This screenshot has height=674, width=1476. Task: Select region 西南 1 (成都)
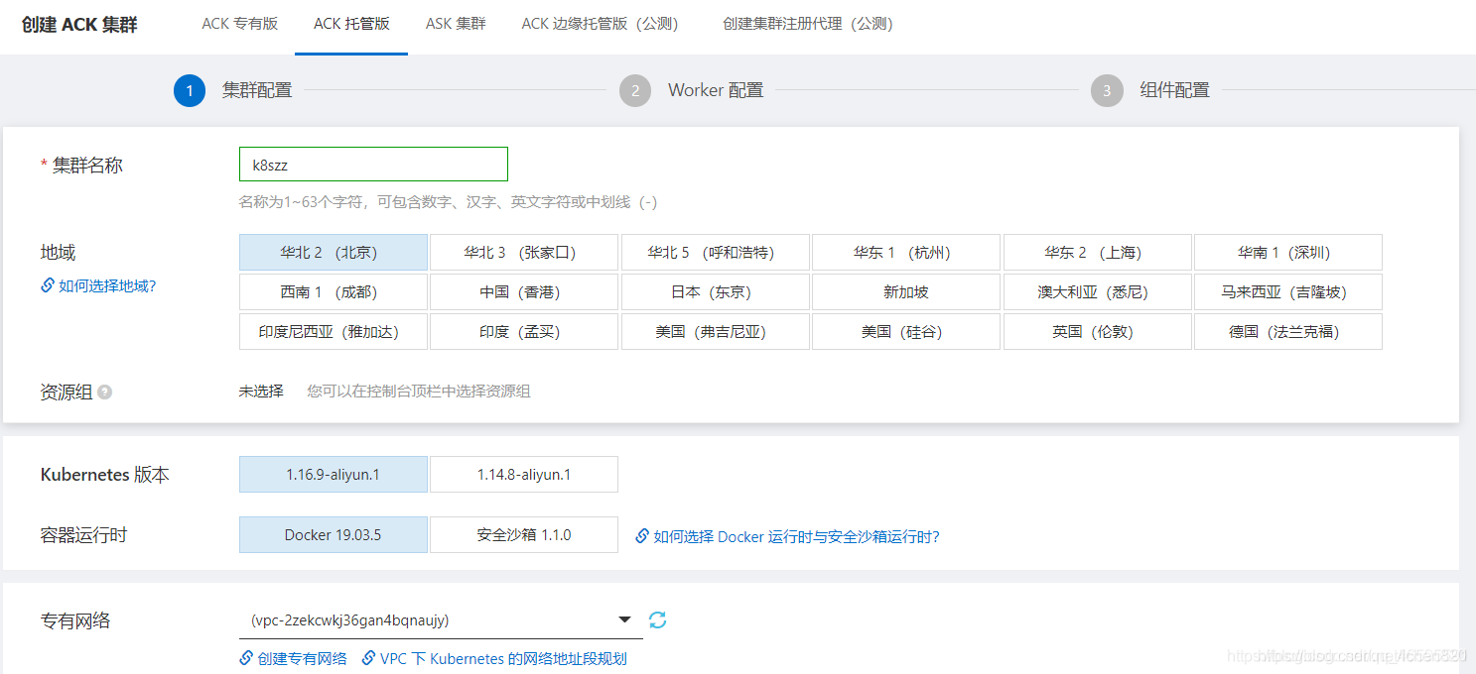tap(334, 292)
